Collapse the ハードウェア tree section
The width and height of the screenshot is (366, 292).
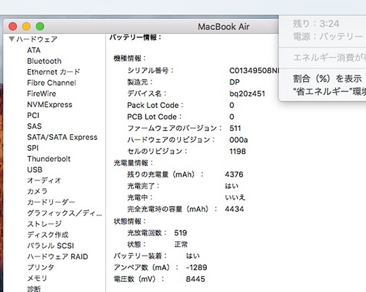12,39
